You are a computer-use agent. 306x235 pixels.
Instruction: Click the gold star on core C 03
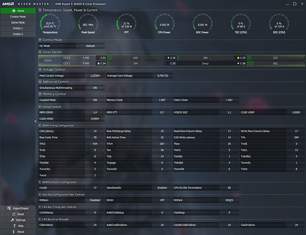coord(238,58)
